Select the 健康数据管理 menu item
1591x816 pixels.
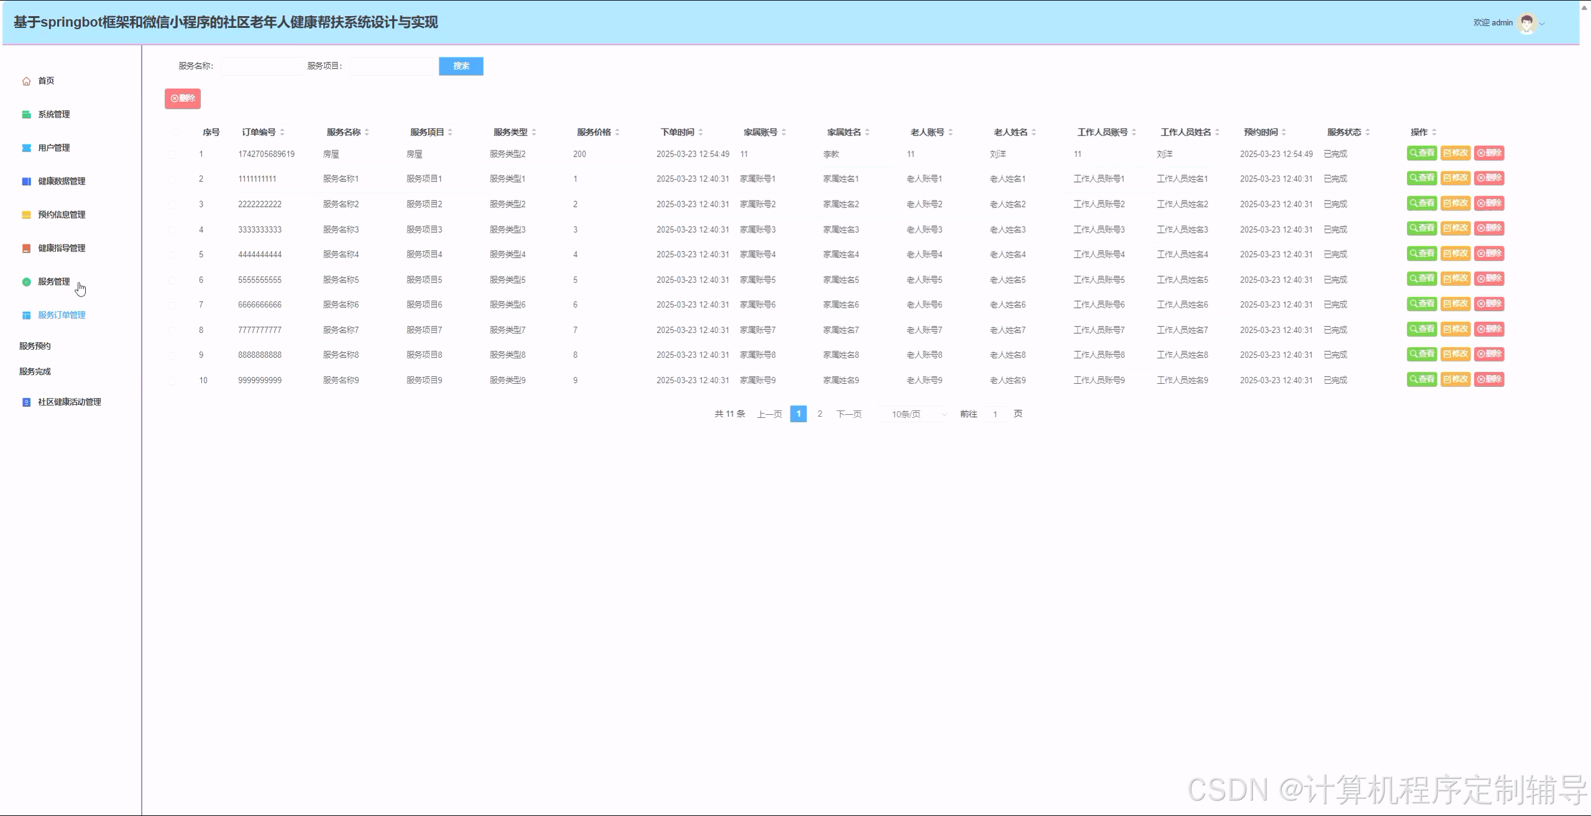[x=62, y=181]
